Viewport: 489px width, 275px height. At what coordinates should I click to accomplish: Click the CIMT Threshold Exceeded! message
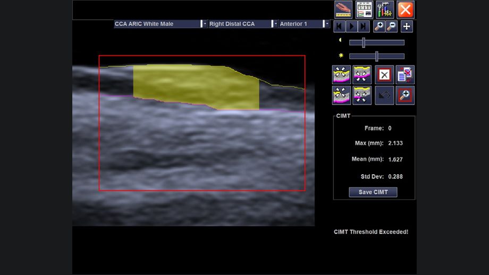pyautogui.click(x=371, y=231)
